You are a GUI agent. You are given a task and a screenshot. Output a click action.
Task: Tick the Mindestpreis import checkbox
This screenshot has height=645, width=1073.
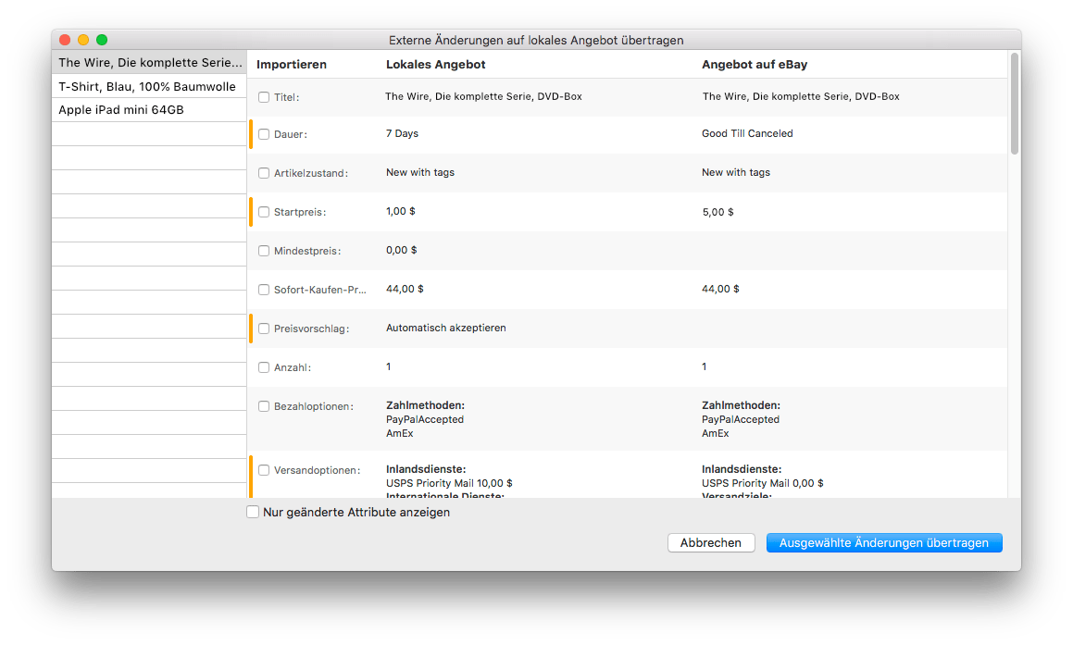(x=264, y=251)
